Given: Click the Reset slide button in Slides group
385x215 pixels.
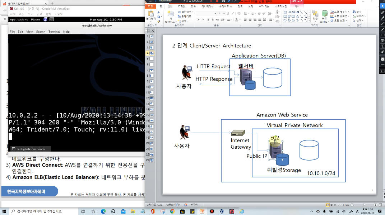Looking at the screenshot, I should [184, 16].
